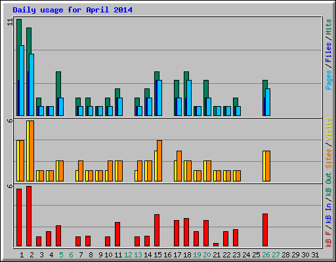Click the red kB bar for day 26
Image resolution: width=336 pixels, height=262 pixels.
pyautogui.click(x=265, y=230)
